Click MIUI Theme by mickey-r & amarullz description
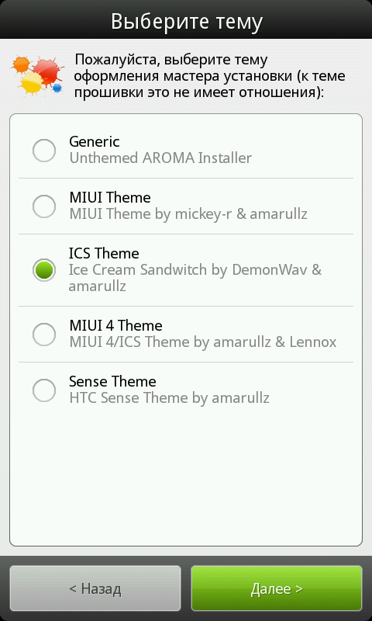 (188, 214)
